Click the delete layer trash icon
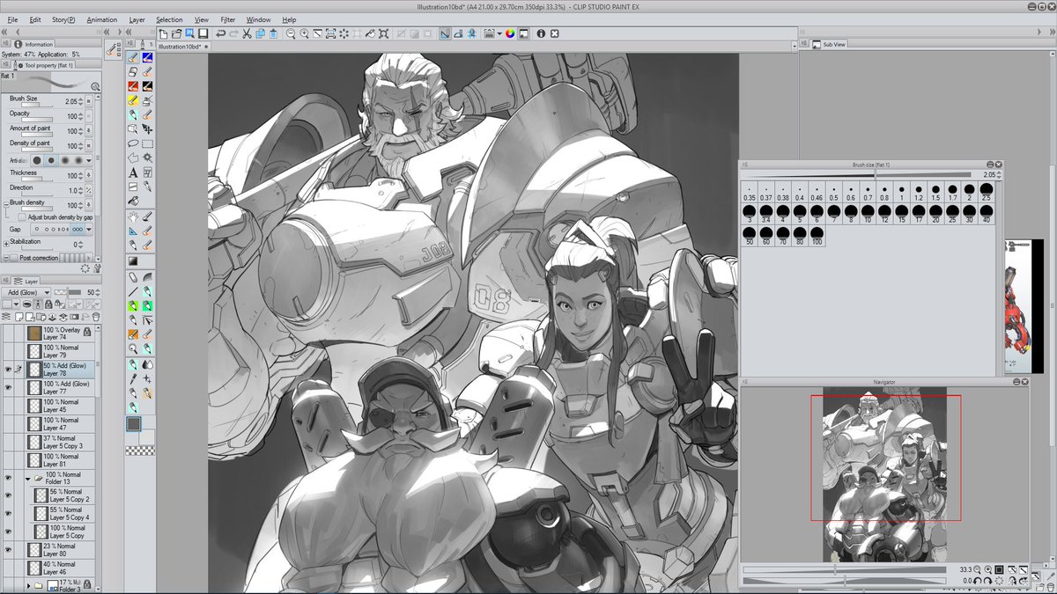Image resolution: width=1057 pixels, height=594 pixels. click(97, 317)
